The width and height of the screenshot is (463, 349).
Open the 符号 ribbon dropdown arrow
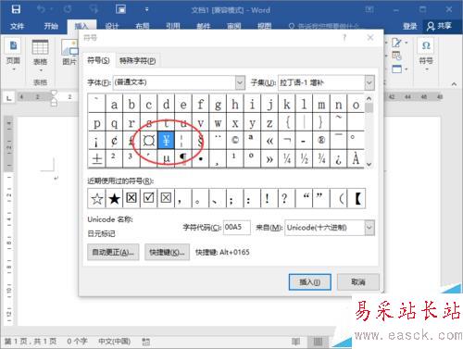[426, 69]
